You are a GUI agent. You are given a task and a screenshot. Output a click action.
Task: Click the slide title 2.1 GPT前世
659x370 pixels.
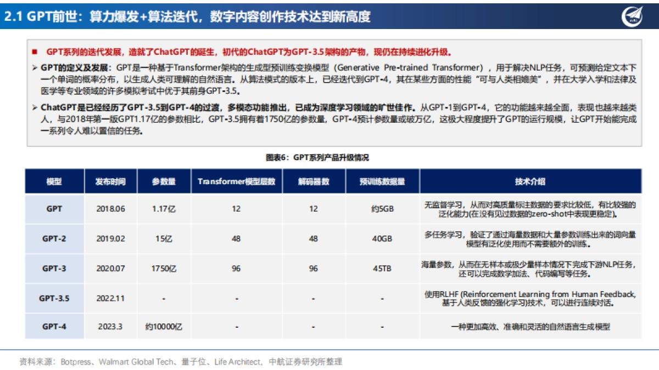35,15
